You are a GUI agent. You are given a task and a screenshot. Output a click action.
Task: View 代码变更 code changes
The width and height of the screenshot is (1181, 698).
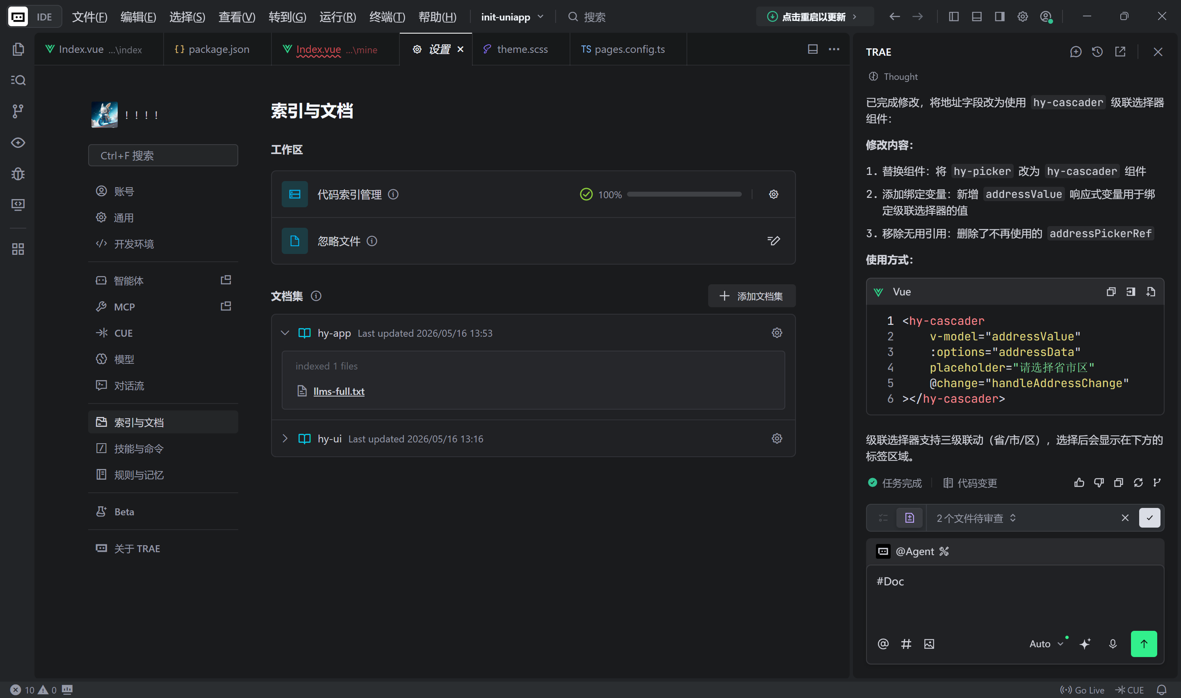(x=970, y=483)
